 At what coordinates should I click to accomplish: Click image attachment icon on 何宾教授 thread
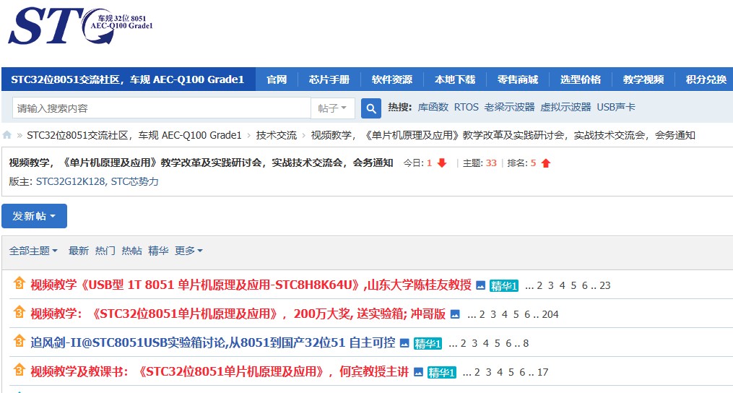tap(418, 373)
